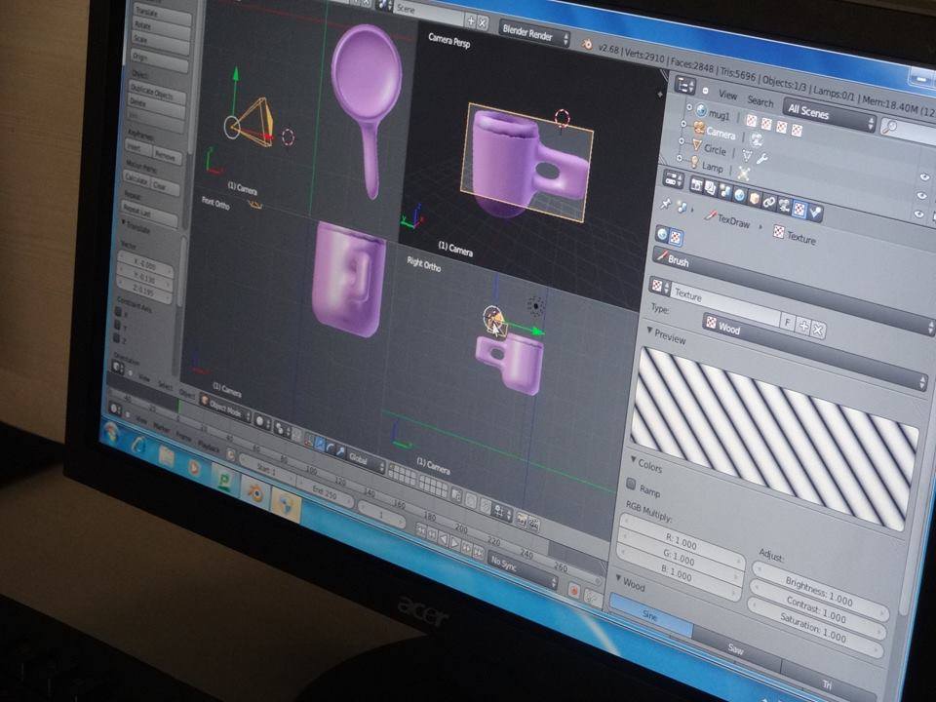Click the Texture name input field
936x702 pixels.
tap(724, 304)
